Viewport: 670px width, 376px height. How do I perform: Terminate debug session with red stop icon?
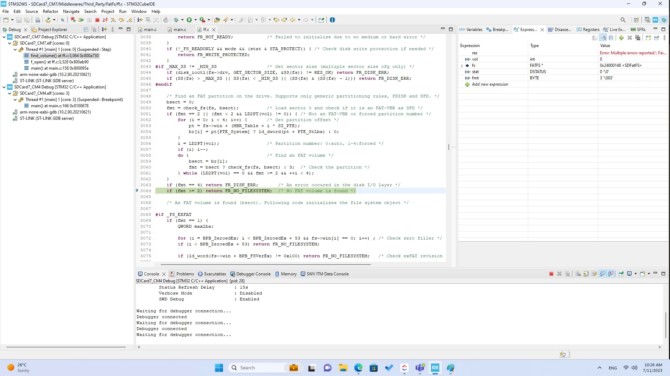tap(97, 20)
